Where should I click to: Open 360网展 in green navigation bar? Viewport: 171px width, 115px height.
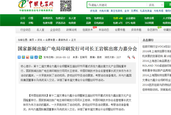149,23
